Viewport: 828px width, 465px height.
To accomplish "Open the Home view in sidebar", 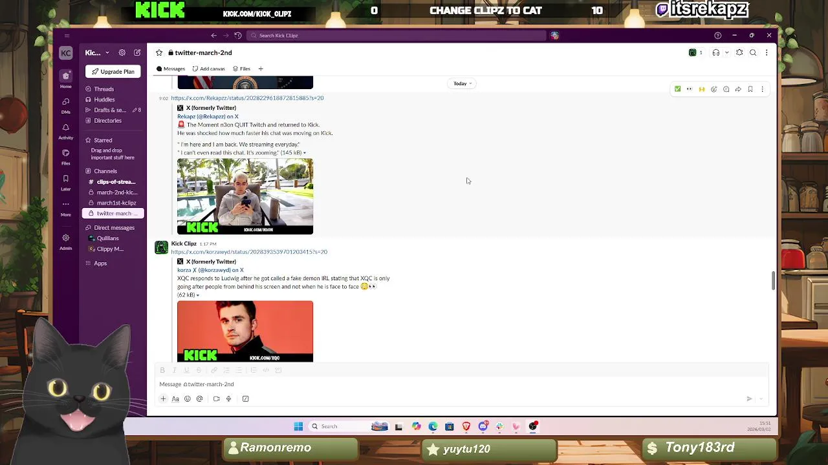I will [x=65, y=79].
